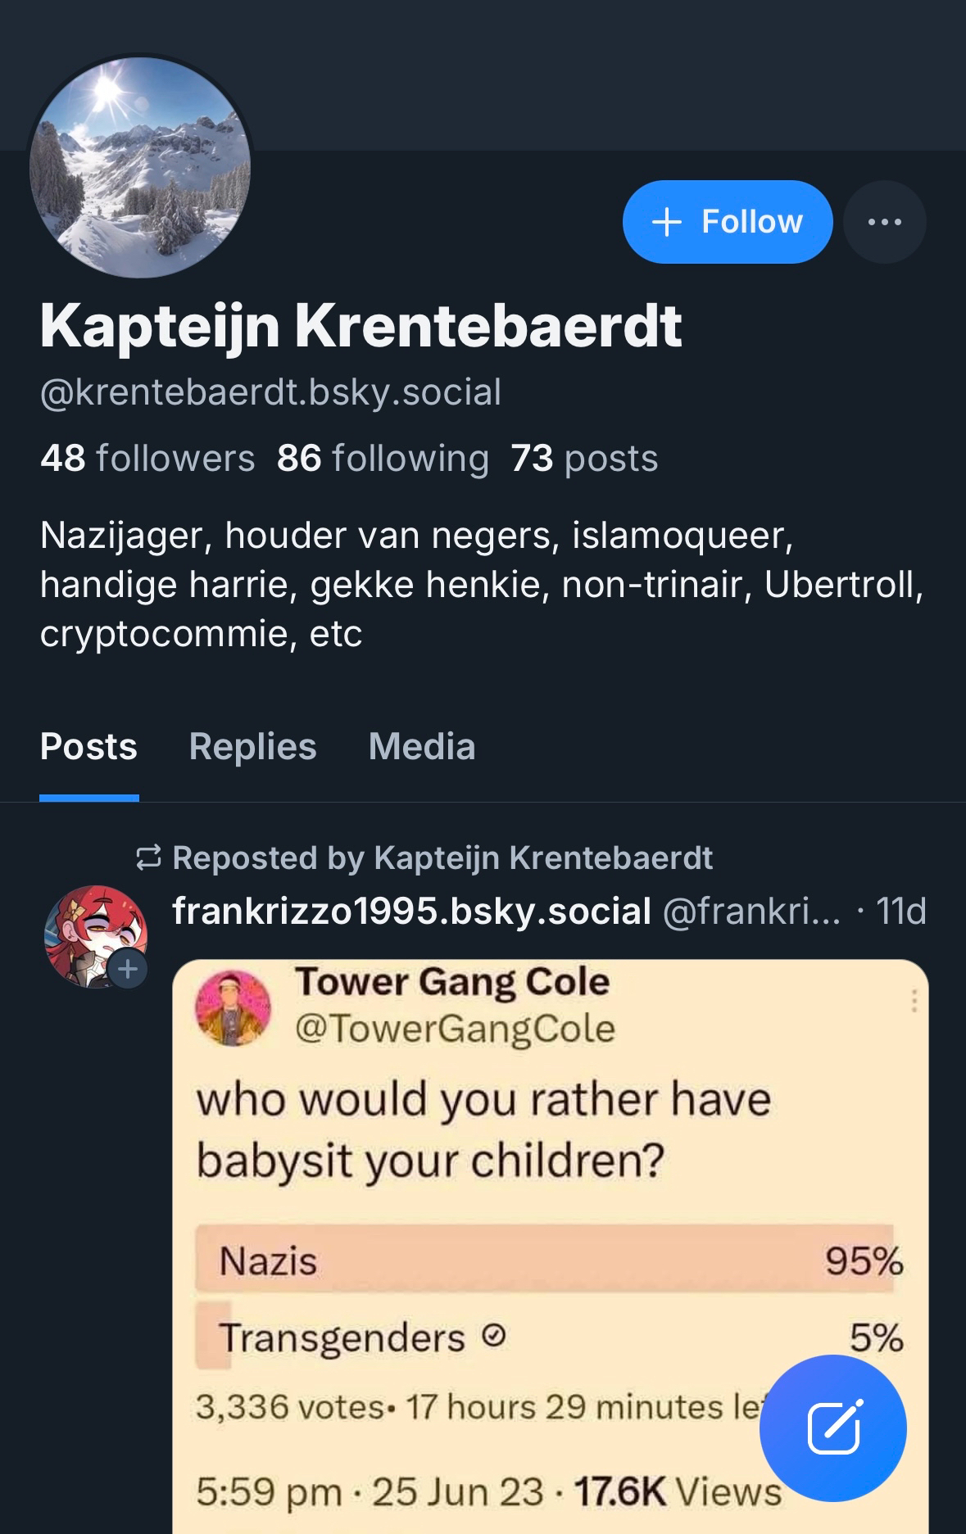View the 86 following list

(x=383, y=459)
